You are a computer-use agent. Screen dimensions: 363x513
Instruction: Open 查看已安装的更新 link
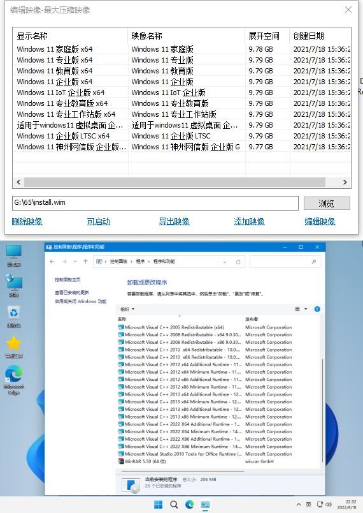72,292
